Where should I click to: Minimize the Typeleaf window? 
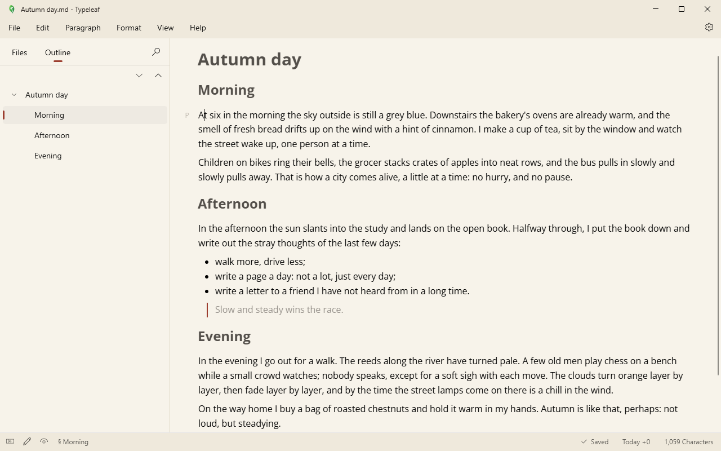pos(656,9)
